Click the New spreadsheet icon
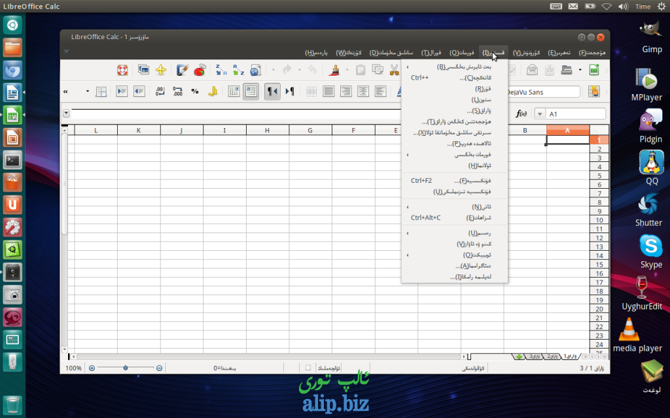This screenshot has height=418, width=670. pos(594,70)
